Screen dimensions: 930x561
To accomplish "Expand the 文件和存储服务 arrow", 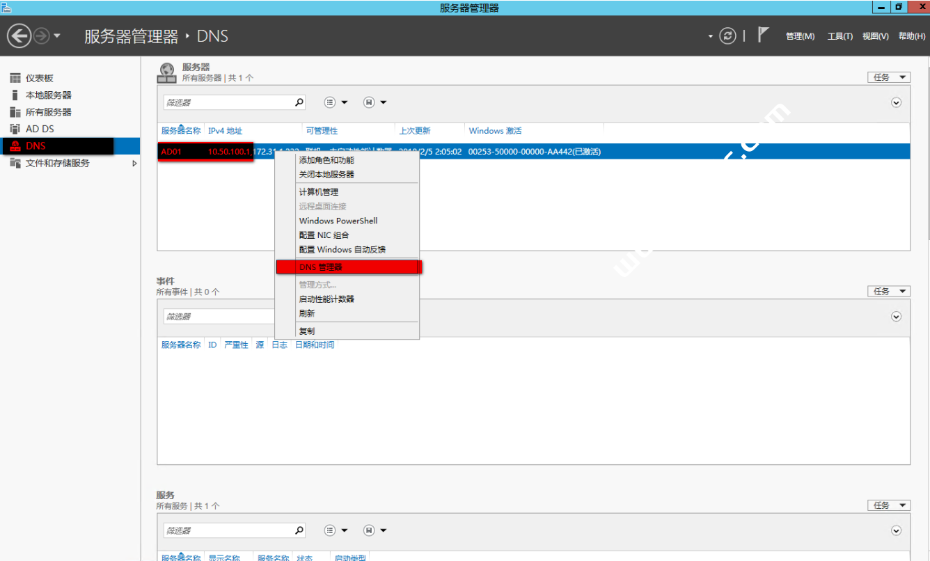I will click(x=134, y=164).
